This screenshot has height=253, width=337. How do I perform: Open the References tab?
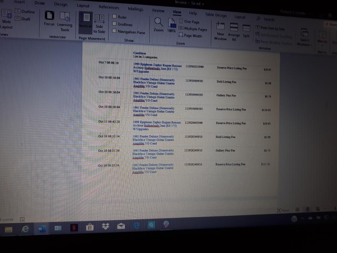(109, 7)
